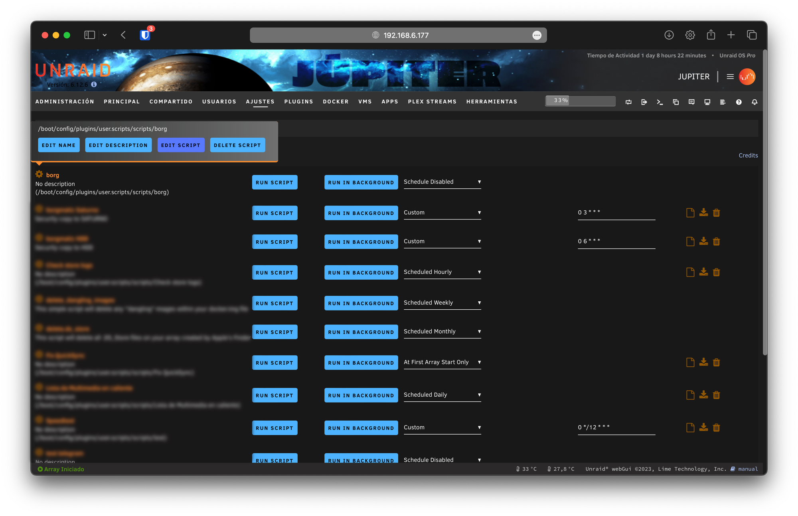Show log of At First Array Start Only script

tap(690, 362)
